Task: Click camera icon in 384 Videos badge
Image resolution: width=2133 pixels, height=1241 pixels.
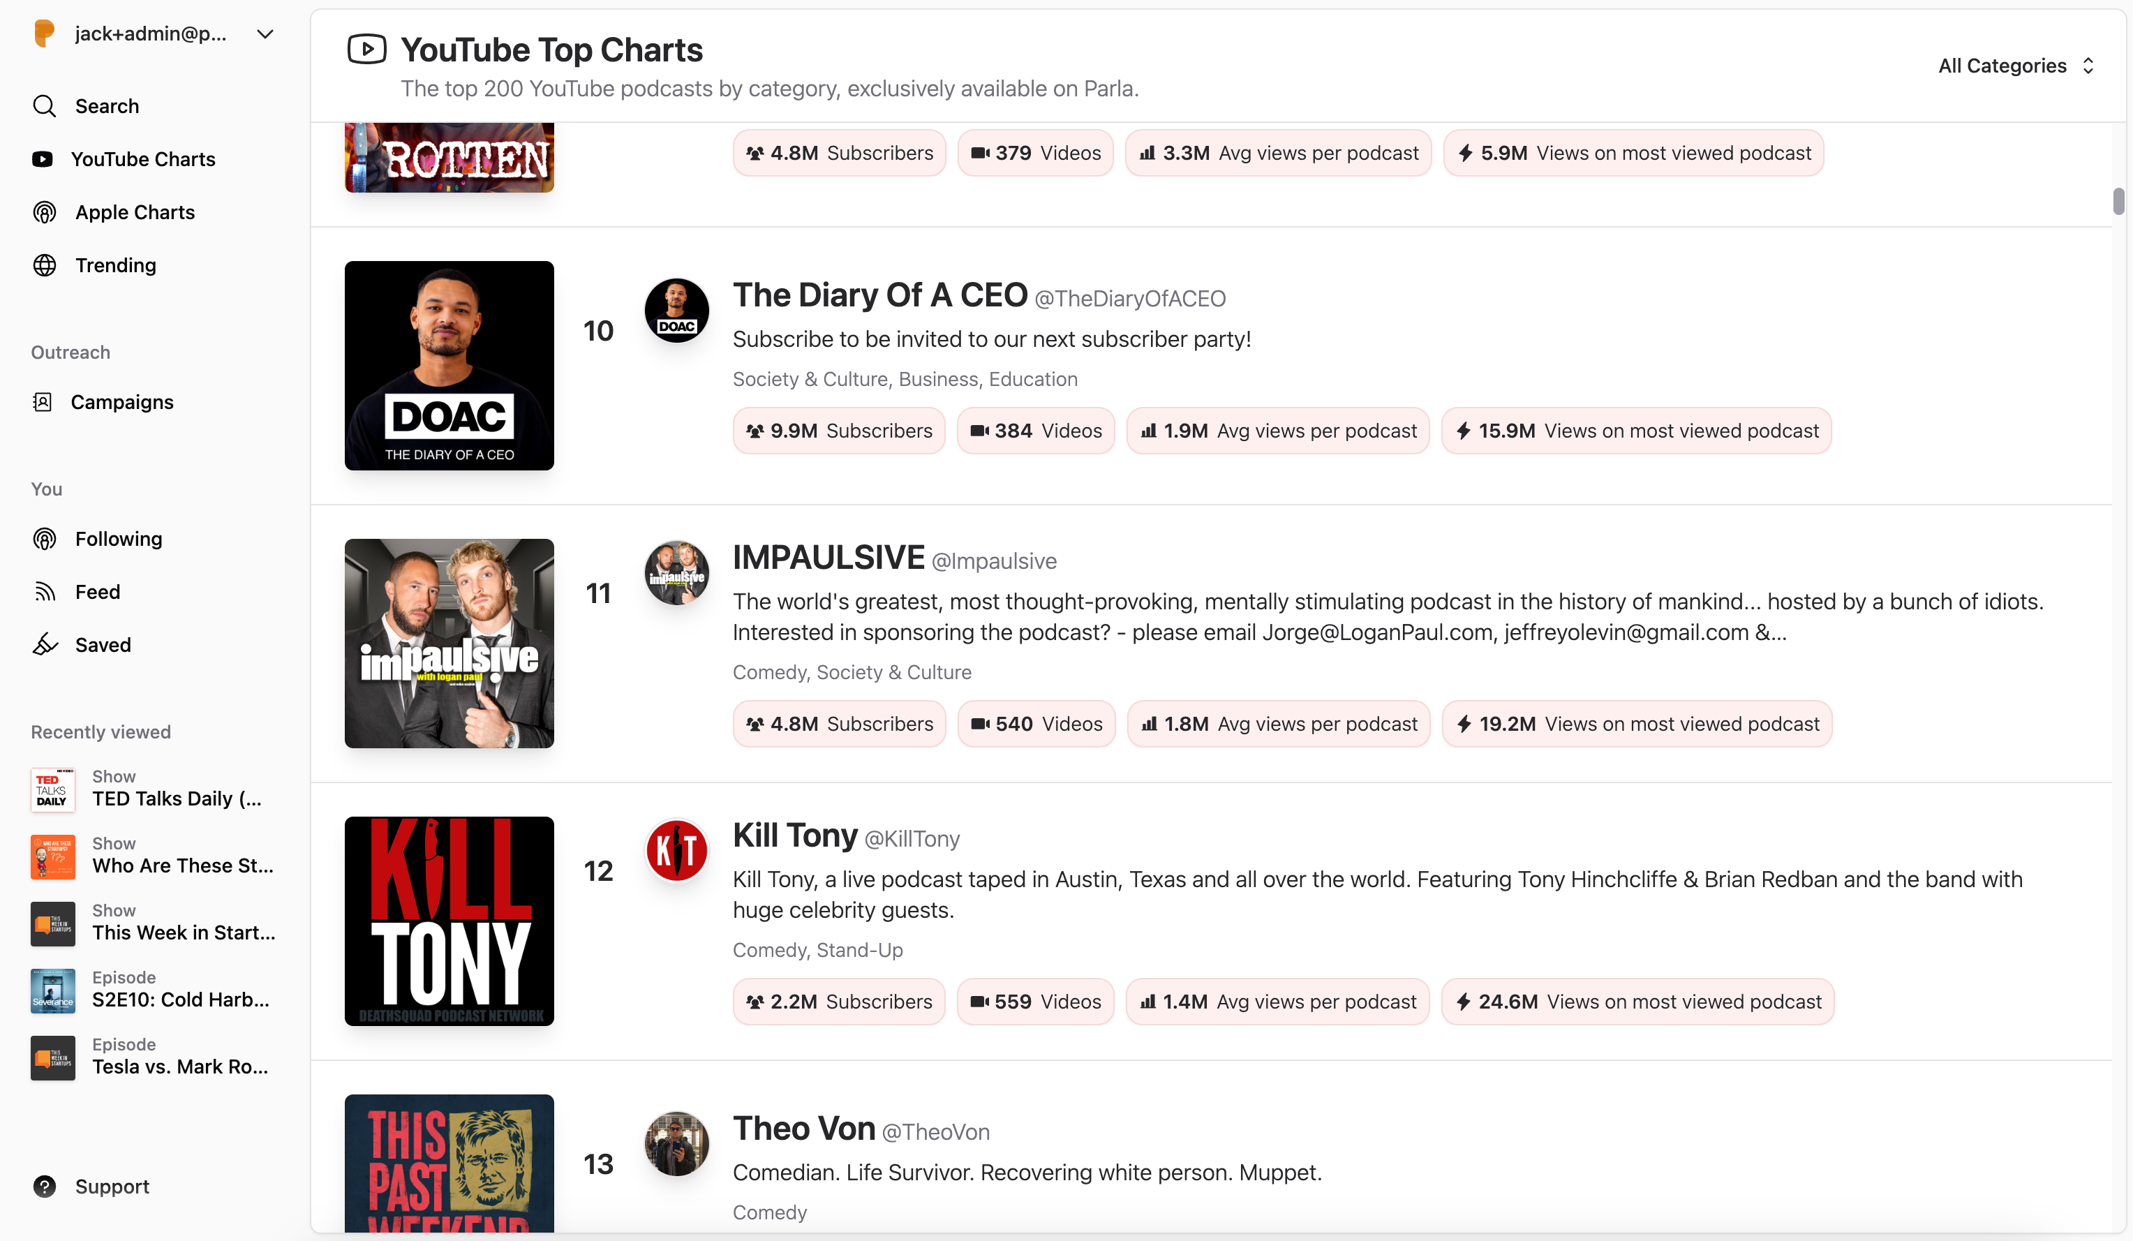Action: click(x=979, y=431)
